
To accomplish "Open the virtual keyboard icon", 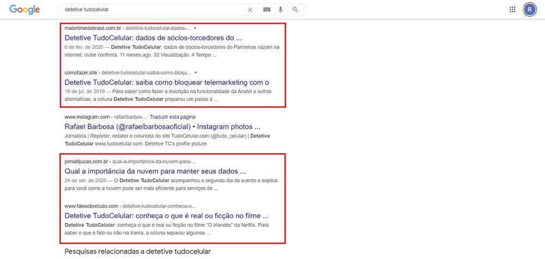I will tap(267, 10).
